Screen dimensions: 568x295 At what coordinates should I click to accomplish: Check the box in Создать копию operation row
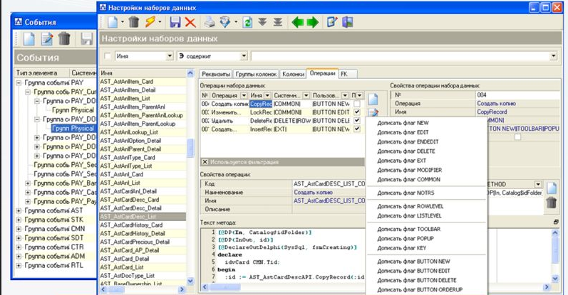pyautogui.click(x=357, y=104)
